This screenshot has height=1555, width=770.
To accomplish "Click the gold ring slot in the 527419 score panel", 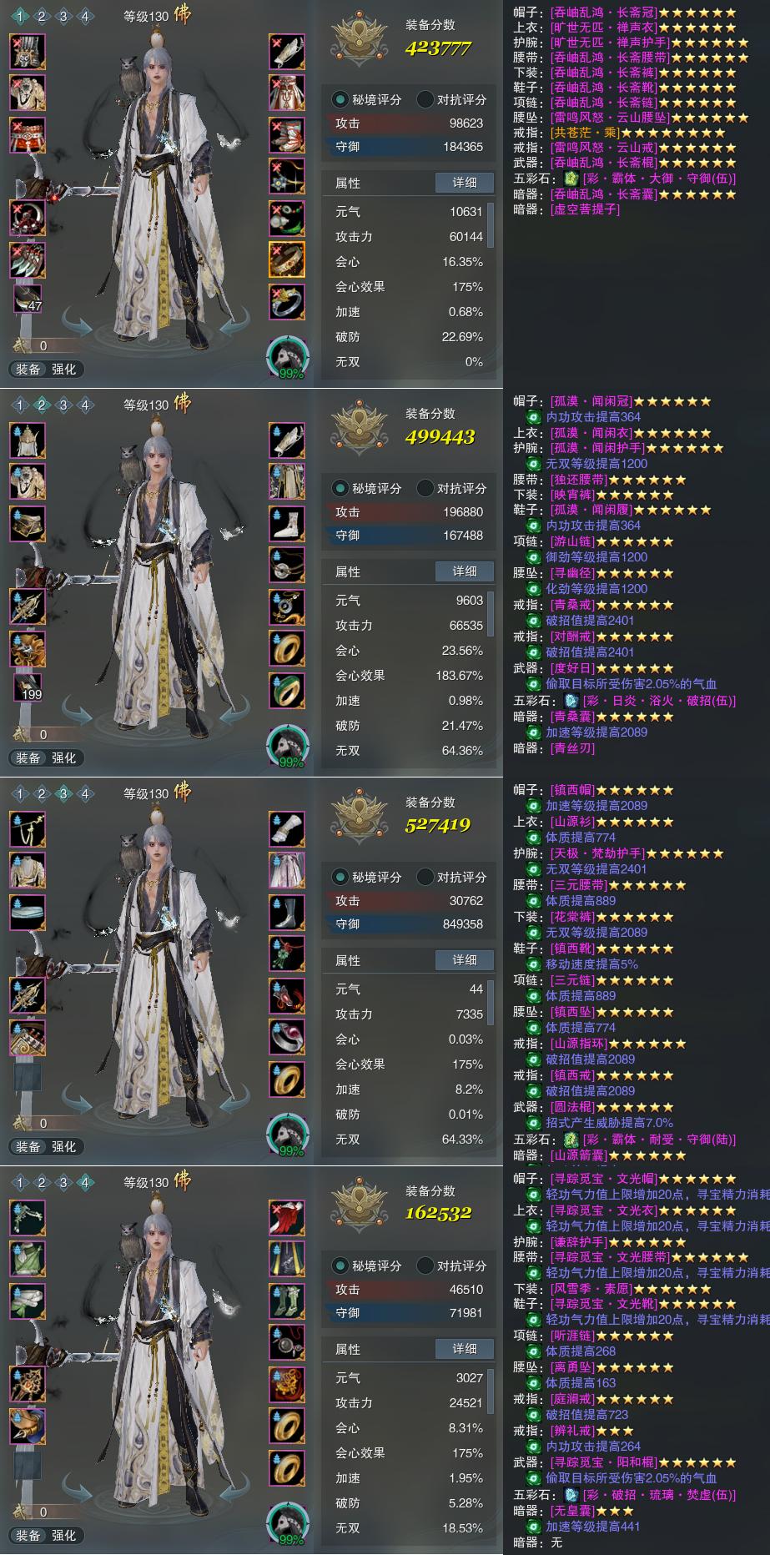I will coord(287,1079).
